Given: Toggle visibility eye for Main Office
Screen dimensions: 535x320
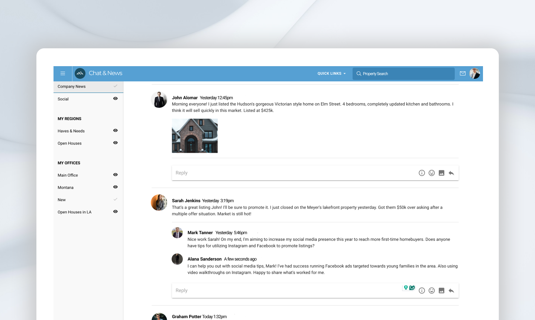Looking at the screenshot, I should pyautogui.click(x=116, y=175).
